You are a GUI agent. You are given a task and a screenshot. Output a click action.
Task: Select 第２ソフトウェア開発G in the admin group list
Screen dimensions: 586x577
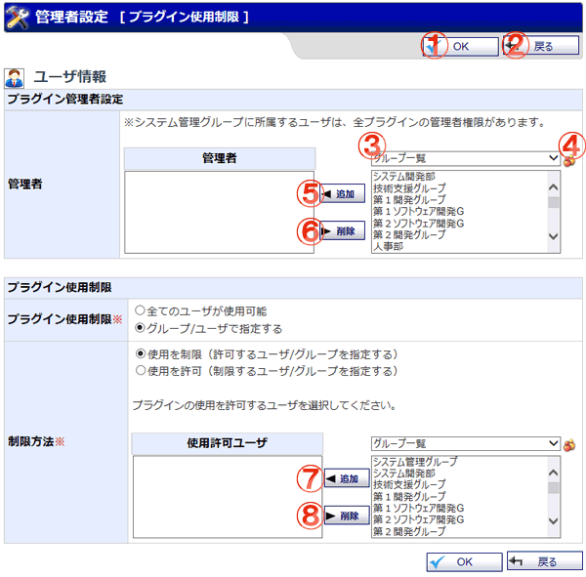pos(419,224)
